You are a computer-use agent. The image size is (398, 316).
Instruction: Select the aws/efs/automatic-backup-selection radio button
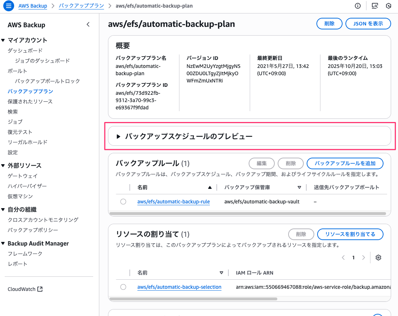point(123,287)
